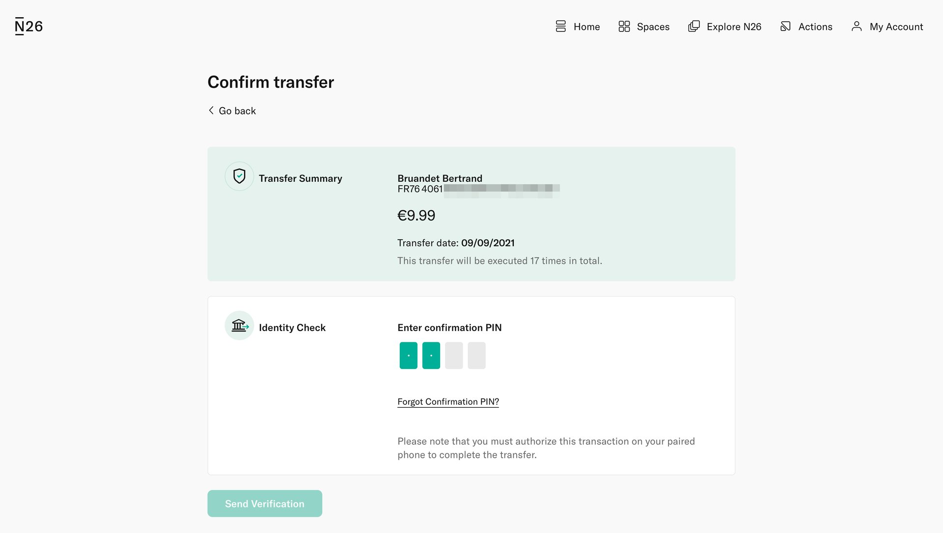The height and width of the screenshot is (533, 943).
Task: Click the Go back link
Action: click(237, 110)
